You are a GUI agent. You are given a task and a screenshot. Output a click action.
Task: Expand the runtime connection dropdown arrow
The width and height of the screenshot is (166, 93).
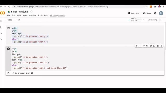click(x=143, y=20)
